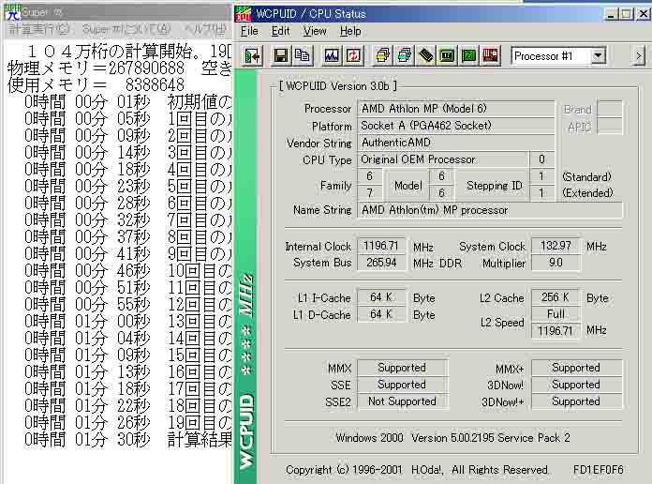Click the L1 D-Cache value 64 K
The width and height of the screenshot is (652, 484).
[x=381, y=314]
